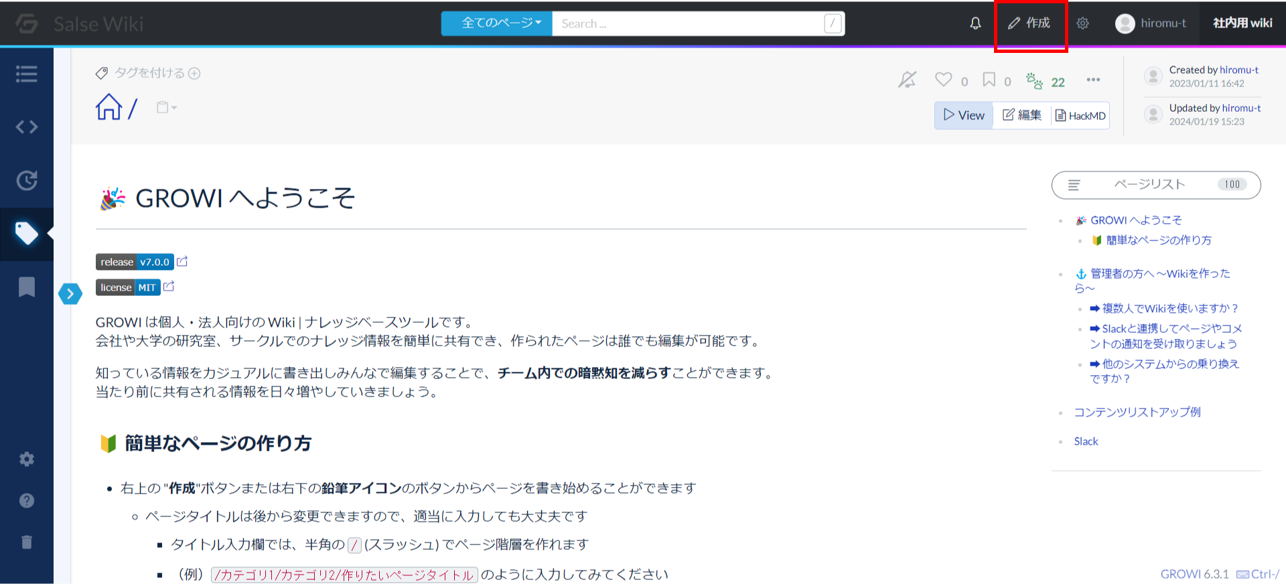Jump to 複数人でWikiを使いますか？ in contents
This screenshot has height=584, width=1286.
(x=1164, y=309)
